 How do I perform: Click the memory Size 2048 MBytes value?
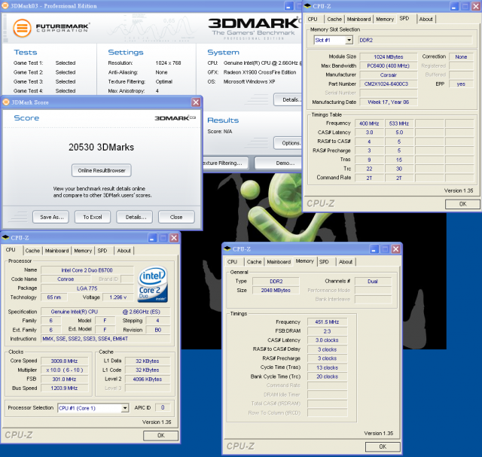(276, 290)
